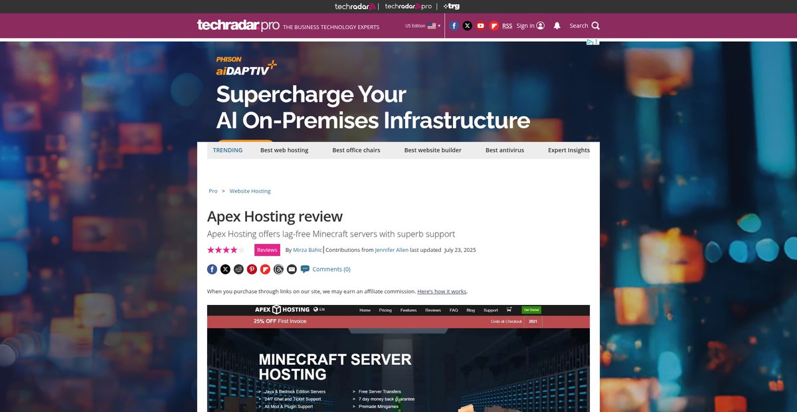797x412 pixels.
Task: Open author Mirza Bahic profile
Action: tap(308, 250)
